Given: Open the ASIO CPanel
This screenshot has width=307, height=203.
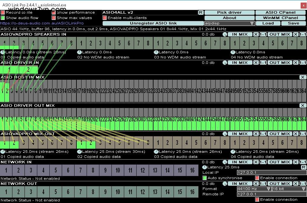Looking at the screenshot, I should [x=280, y=12].
